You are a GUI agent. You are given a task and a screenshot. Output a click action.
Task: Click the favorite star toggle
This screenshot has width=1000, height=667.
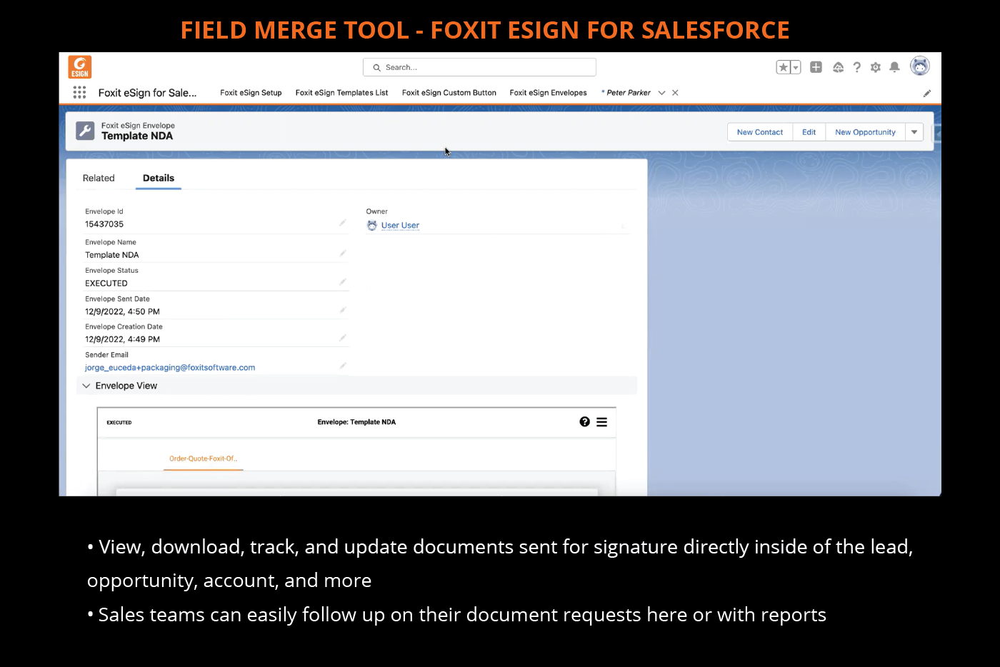pyautogui.click(x=783, y=66)
